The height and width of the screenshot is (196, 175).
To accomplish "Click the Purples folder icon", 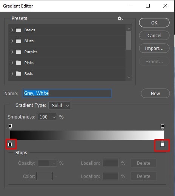I will tap(18, 52).
